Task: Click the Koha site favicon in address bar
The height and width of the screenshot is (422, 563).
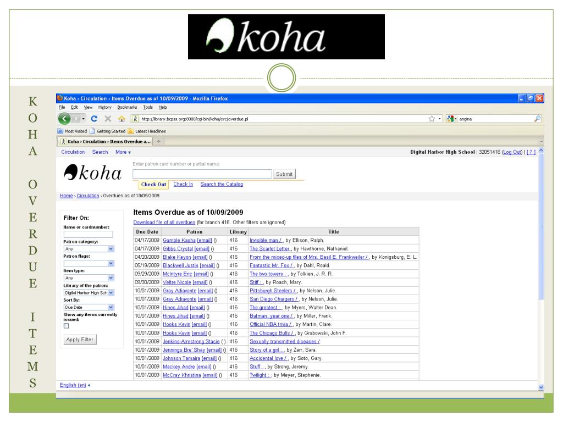Action: [x=135, y=119]
